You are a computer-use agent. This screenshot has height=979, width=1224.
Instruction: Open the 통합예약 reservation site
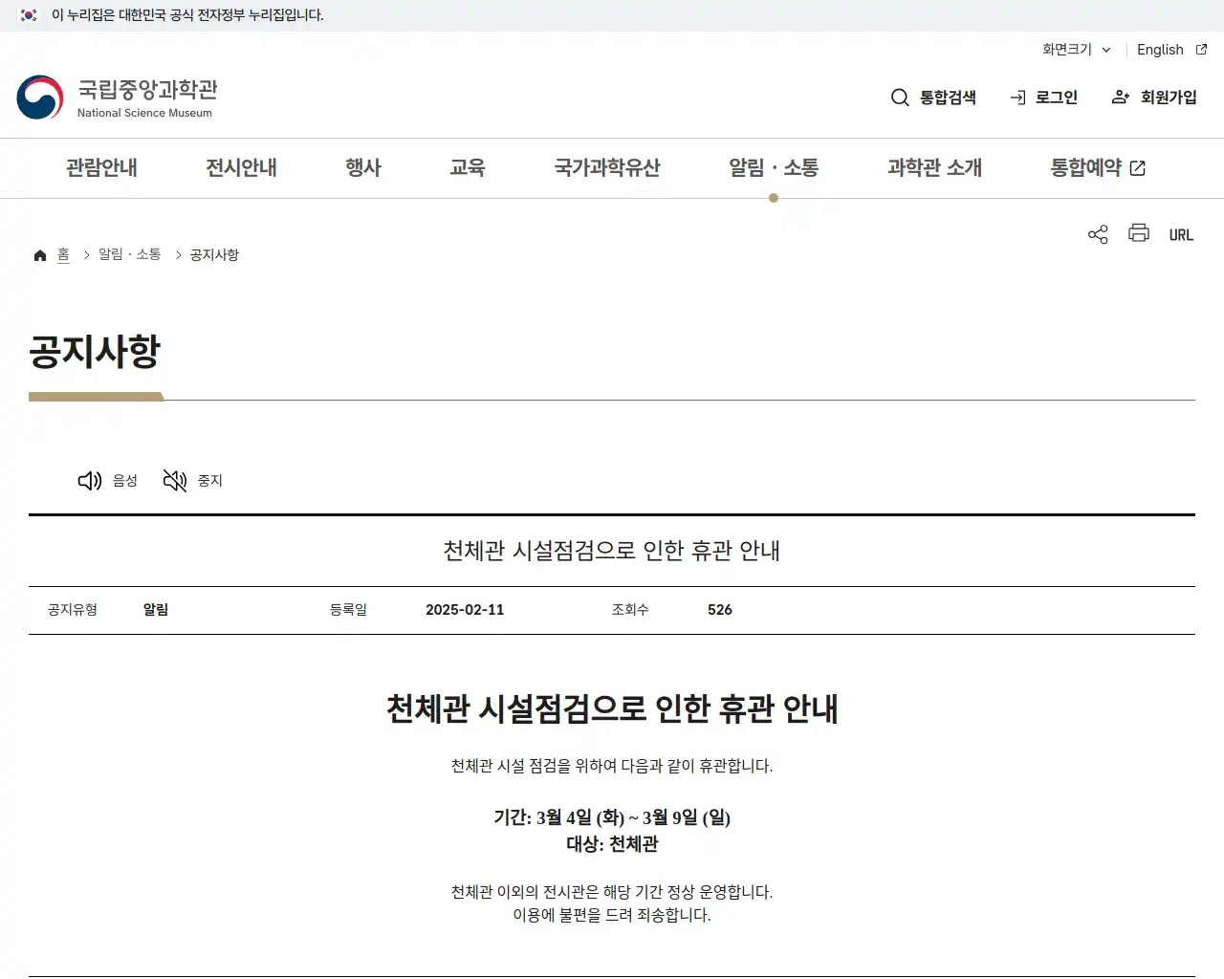pos(1096,167)
